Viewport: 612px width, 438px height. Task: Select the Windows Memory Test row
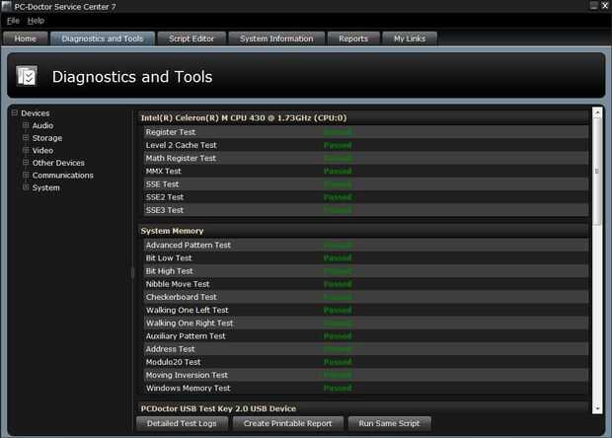[365, 388]
